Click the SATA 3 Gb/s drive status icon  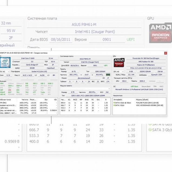coord(114,105)
